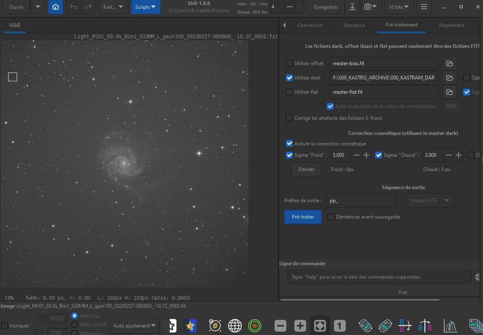This screenshot has width=483, height=335.
Task: Switch to the Séquence tab
Action: (354, 25)
